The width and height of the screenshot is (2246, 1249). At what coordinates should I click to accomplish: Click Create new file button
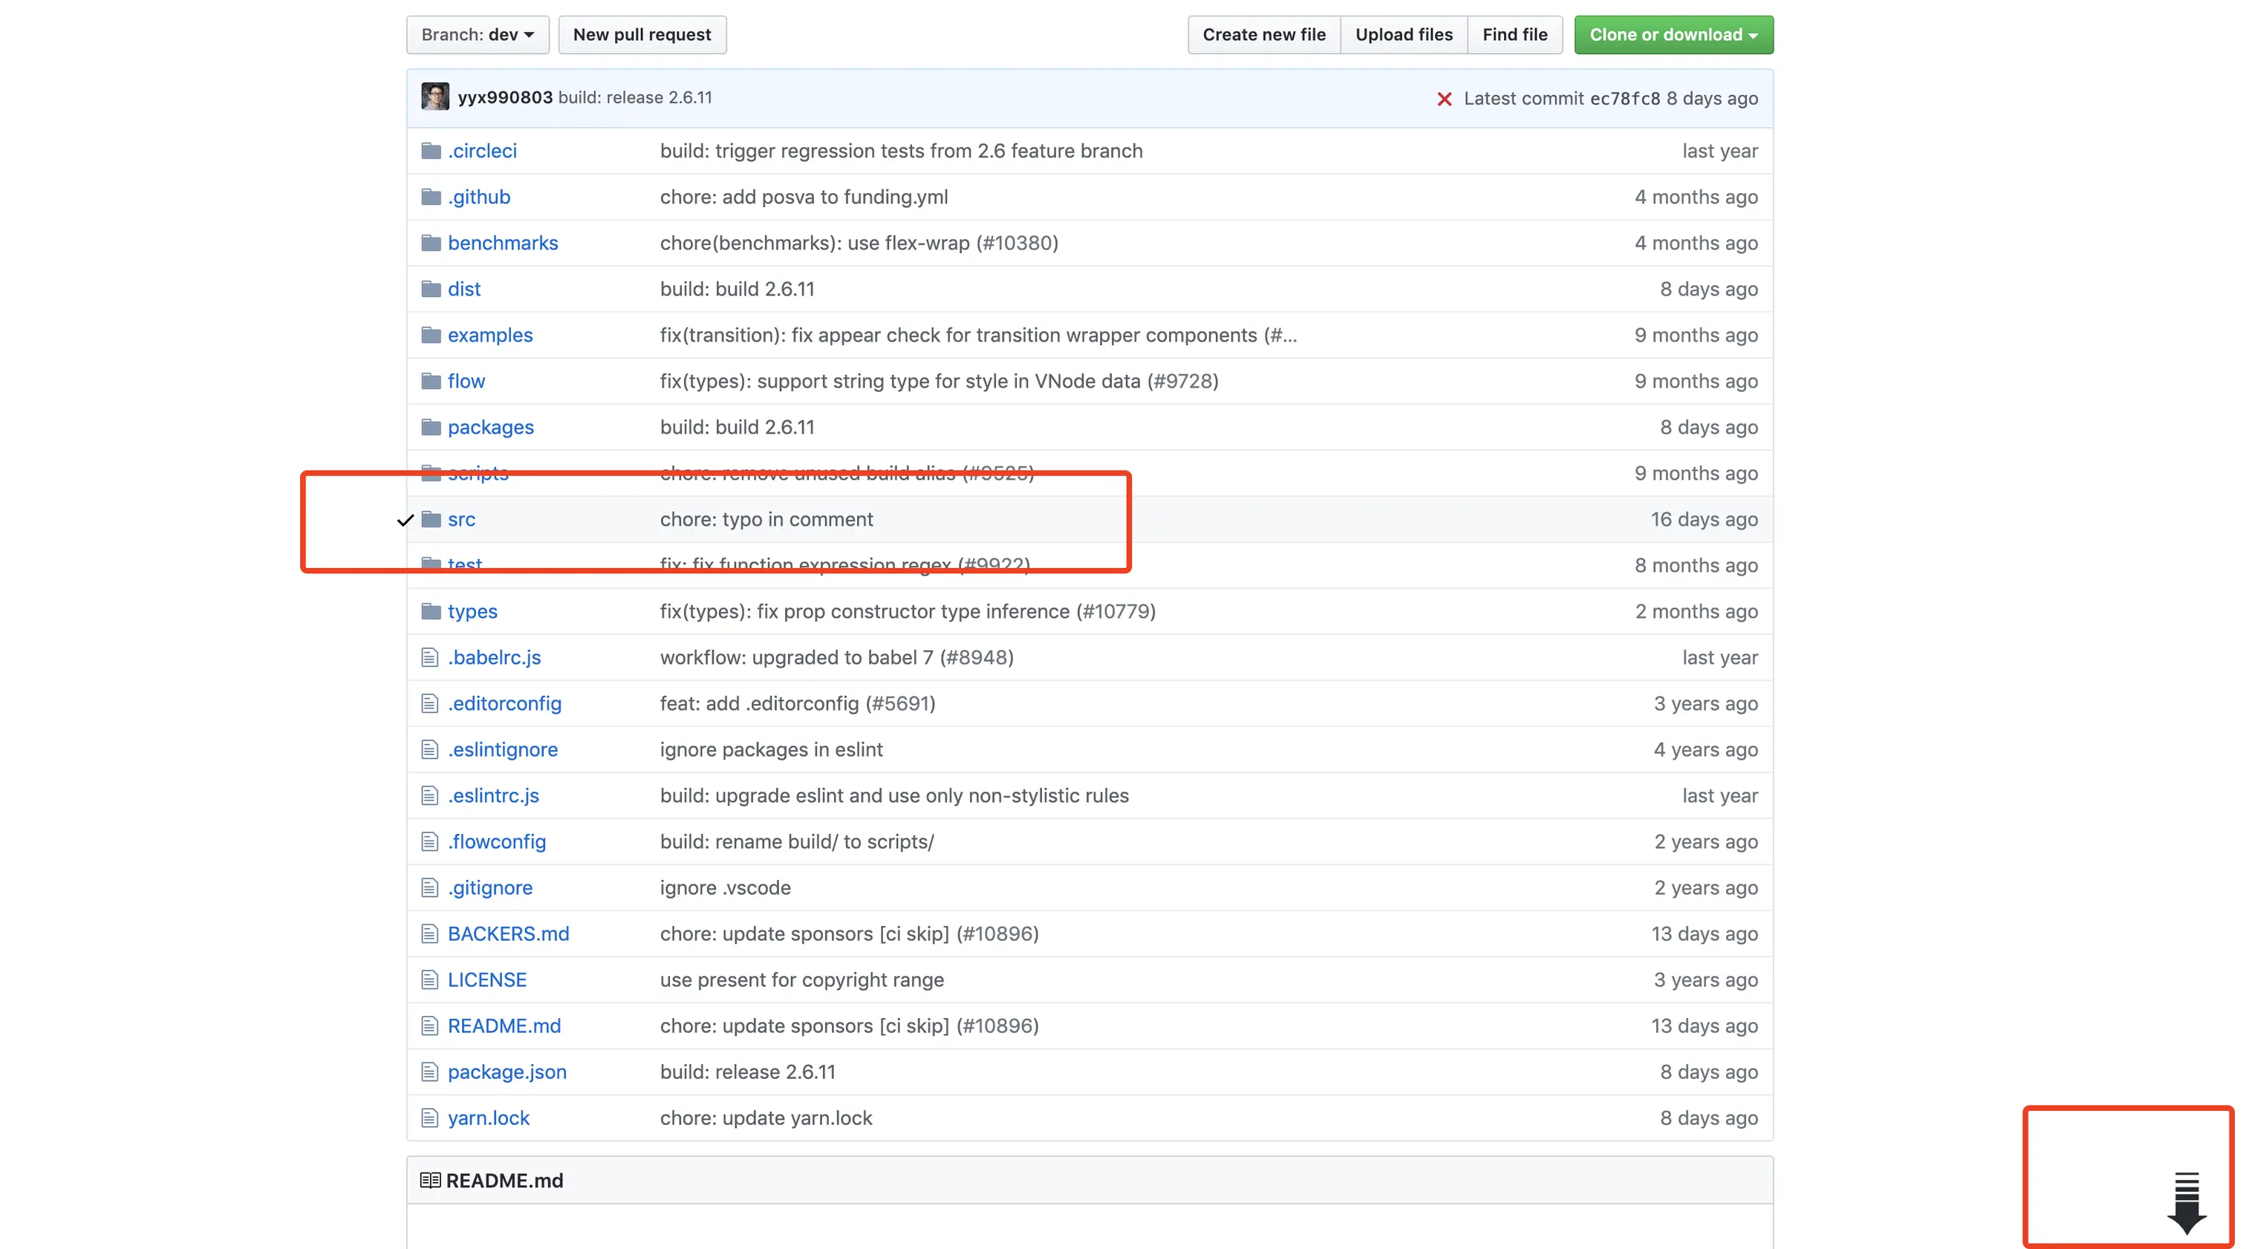[1263, 35]
